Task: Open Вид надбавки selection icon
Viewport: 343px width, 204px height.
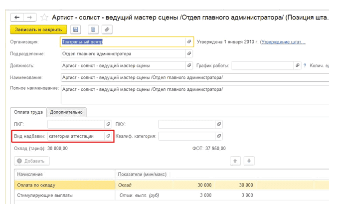Action: point(108,136)
